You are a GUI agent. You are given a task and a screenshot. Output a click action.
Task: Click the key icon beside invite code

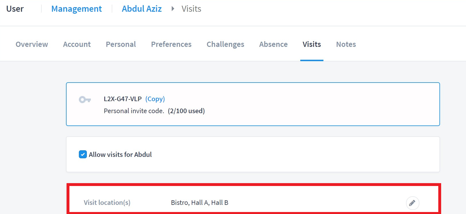(85, 100)
